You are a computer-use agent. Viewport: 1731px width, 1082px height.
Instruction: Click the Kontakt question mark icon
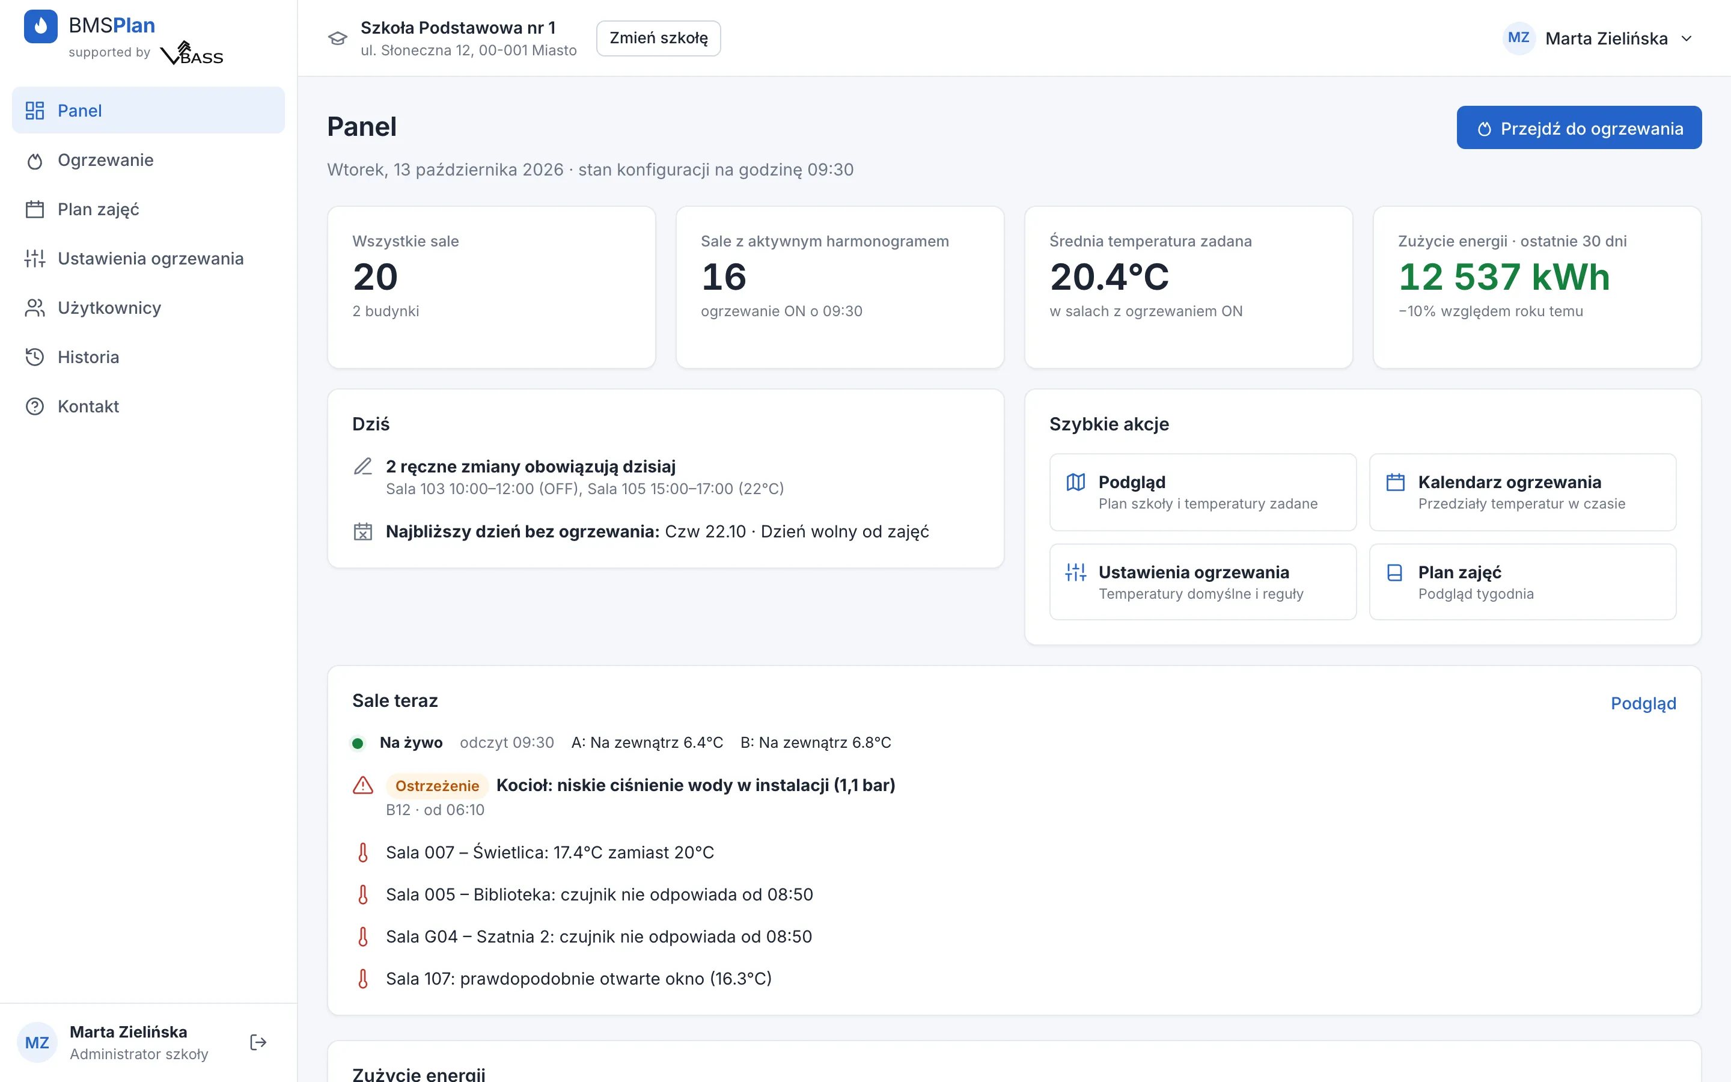point(35,406)
